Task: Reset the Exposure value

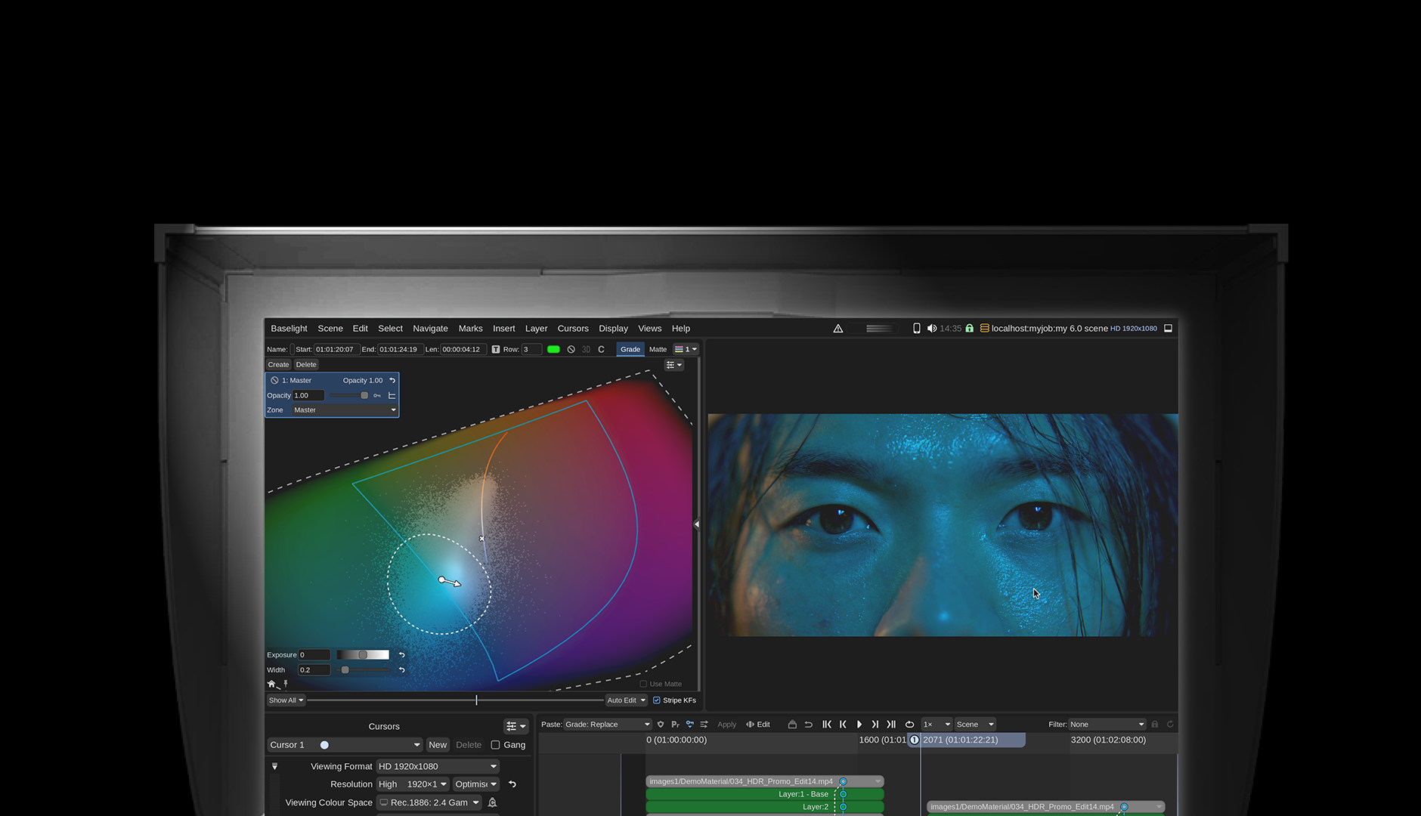Action: click(402, 655)
